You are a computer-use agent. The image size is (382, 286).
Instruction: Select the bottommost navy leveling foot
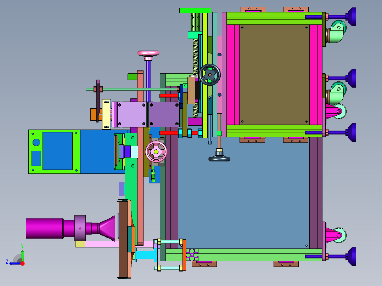352,256
